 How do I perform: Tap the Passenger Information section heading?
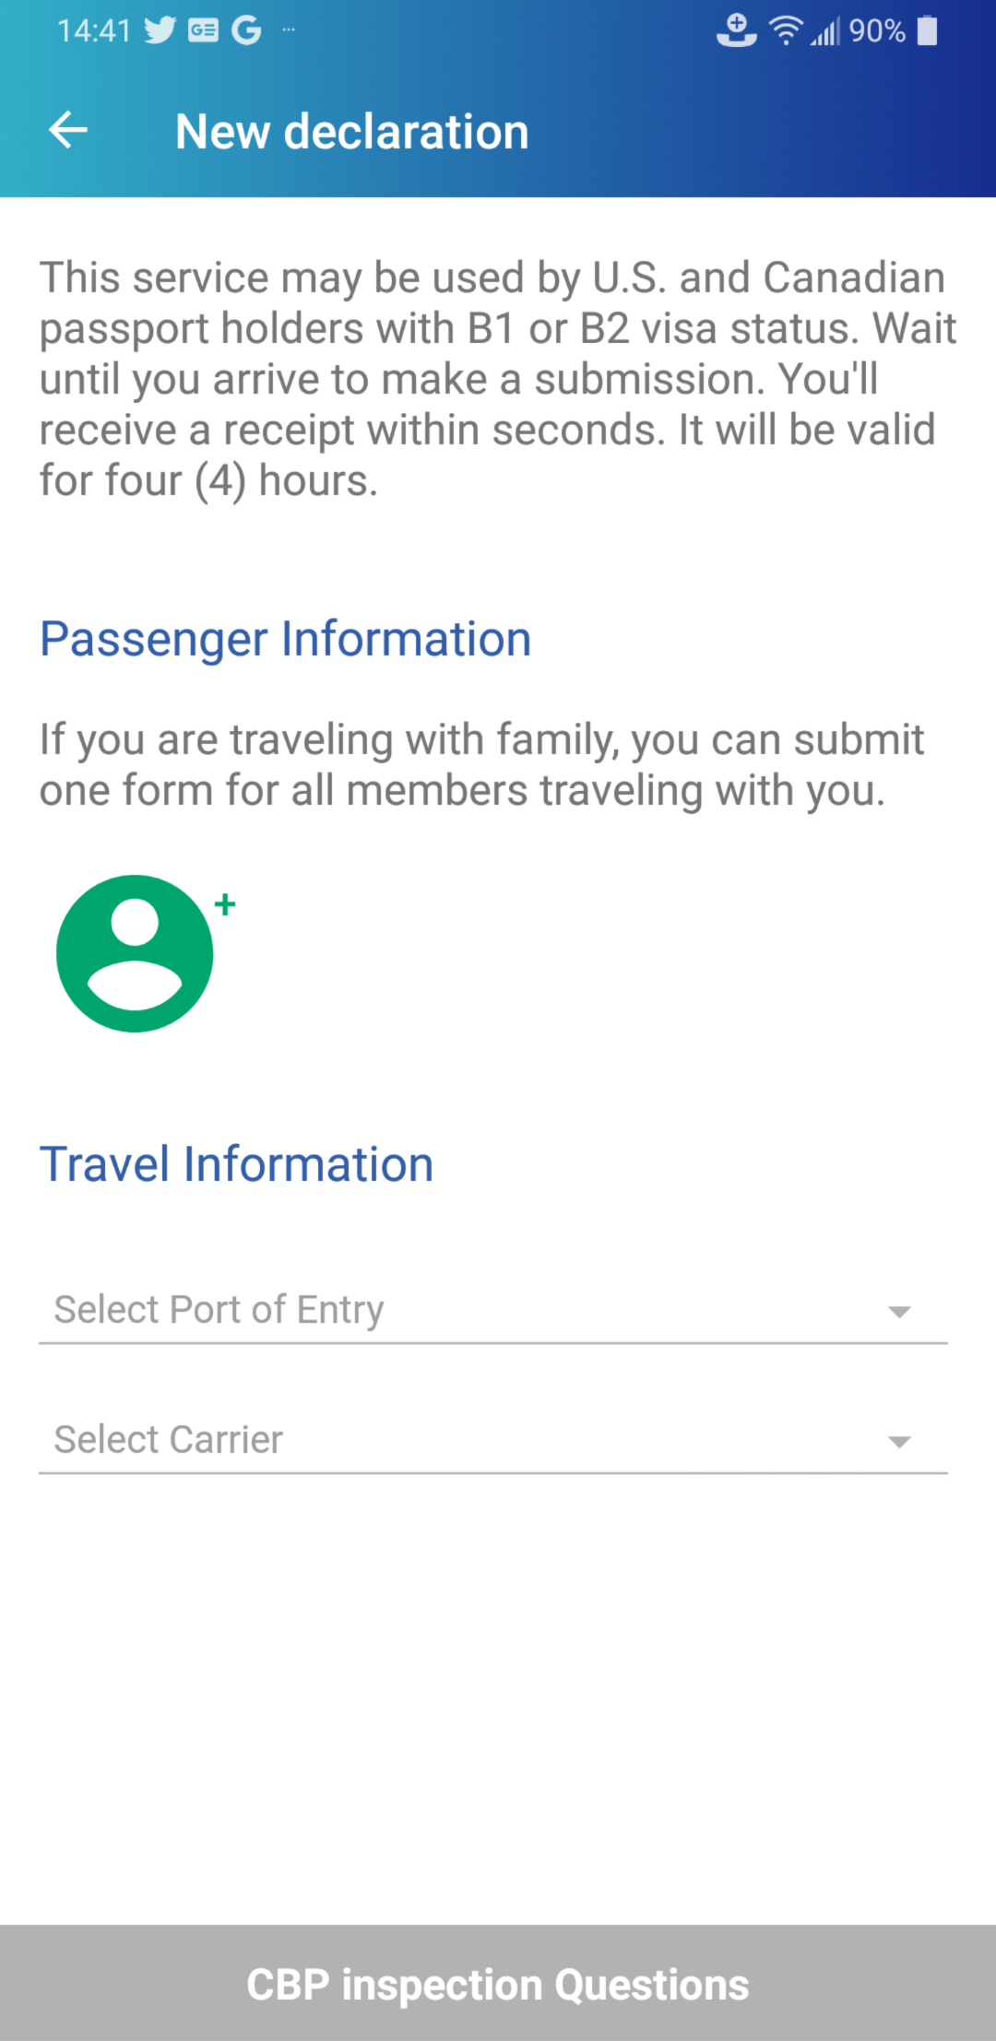click(284, 637)
